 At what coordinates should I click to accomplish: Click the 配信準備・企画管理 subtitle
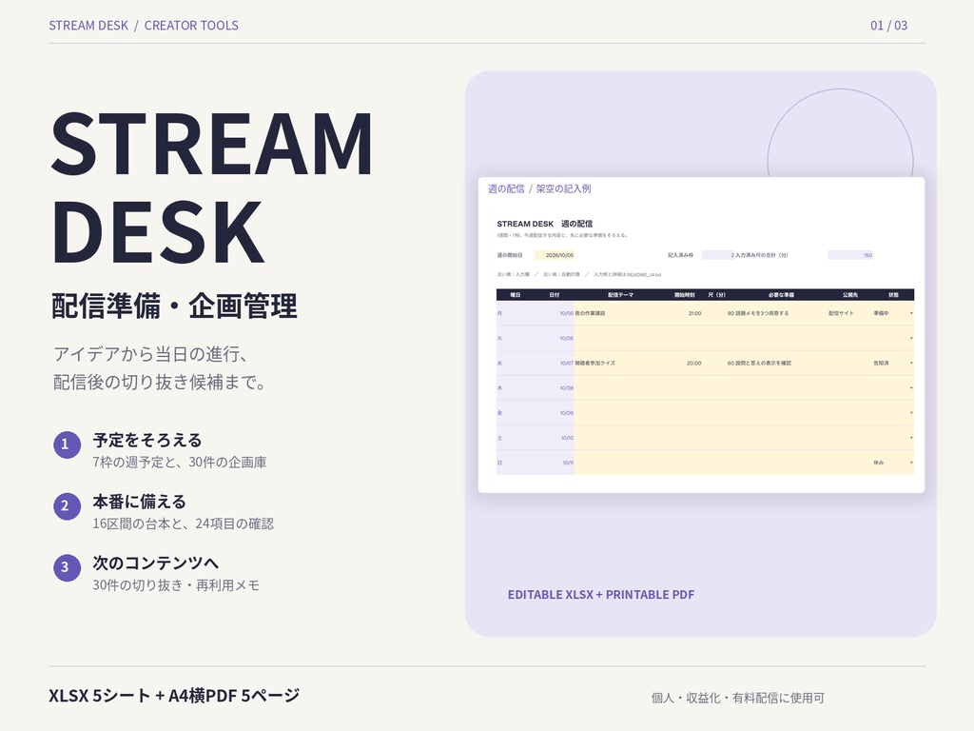(175, 306)
